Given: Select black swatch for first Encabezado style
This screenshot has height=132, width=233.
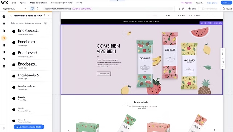Looking at the screenshot, I should click(x=14, y=32).
